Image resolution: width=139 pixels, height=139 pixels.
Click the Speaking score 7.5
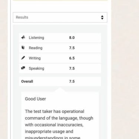72,69
